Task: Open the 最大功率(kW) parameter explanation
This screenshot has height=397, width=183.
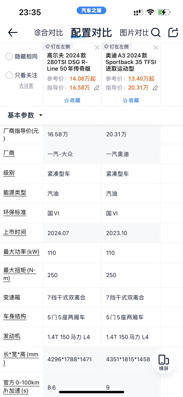Action: tap(21, 252)
